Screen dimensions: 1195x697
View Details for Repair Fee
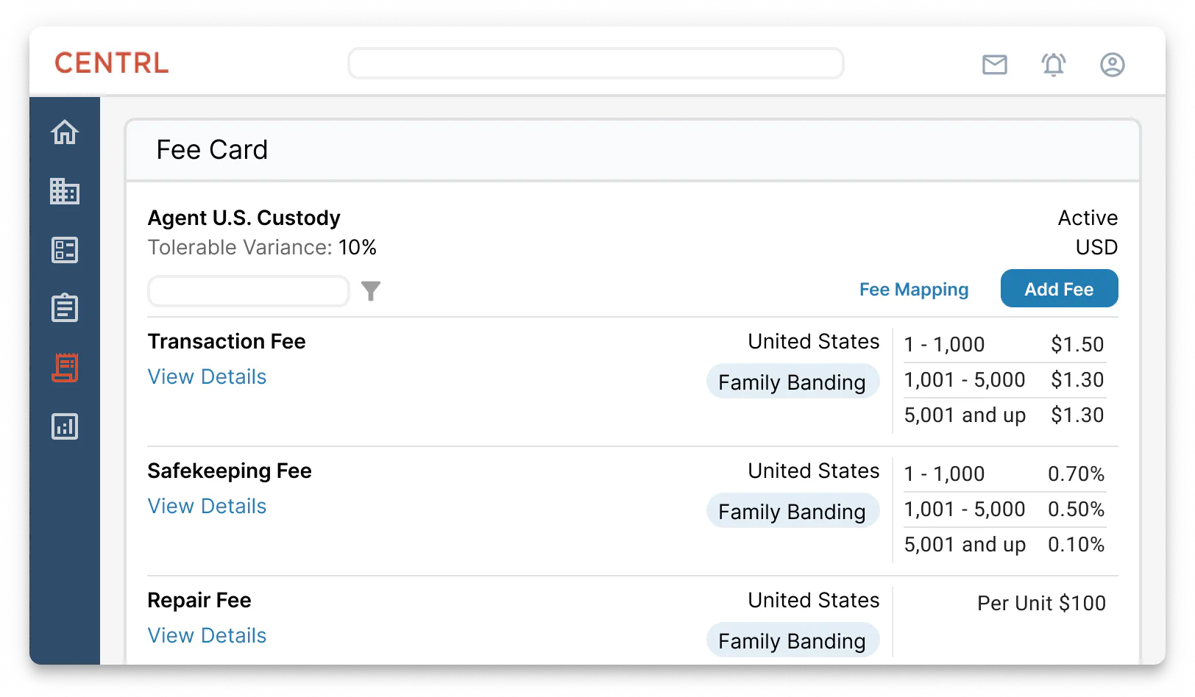[207, 635]
